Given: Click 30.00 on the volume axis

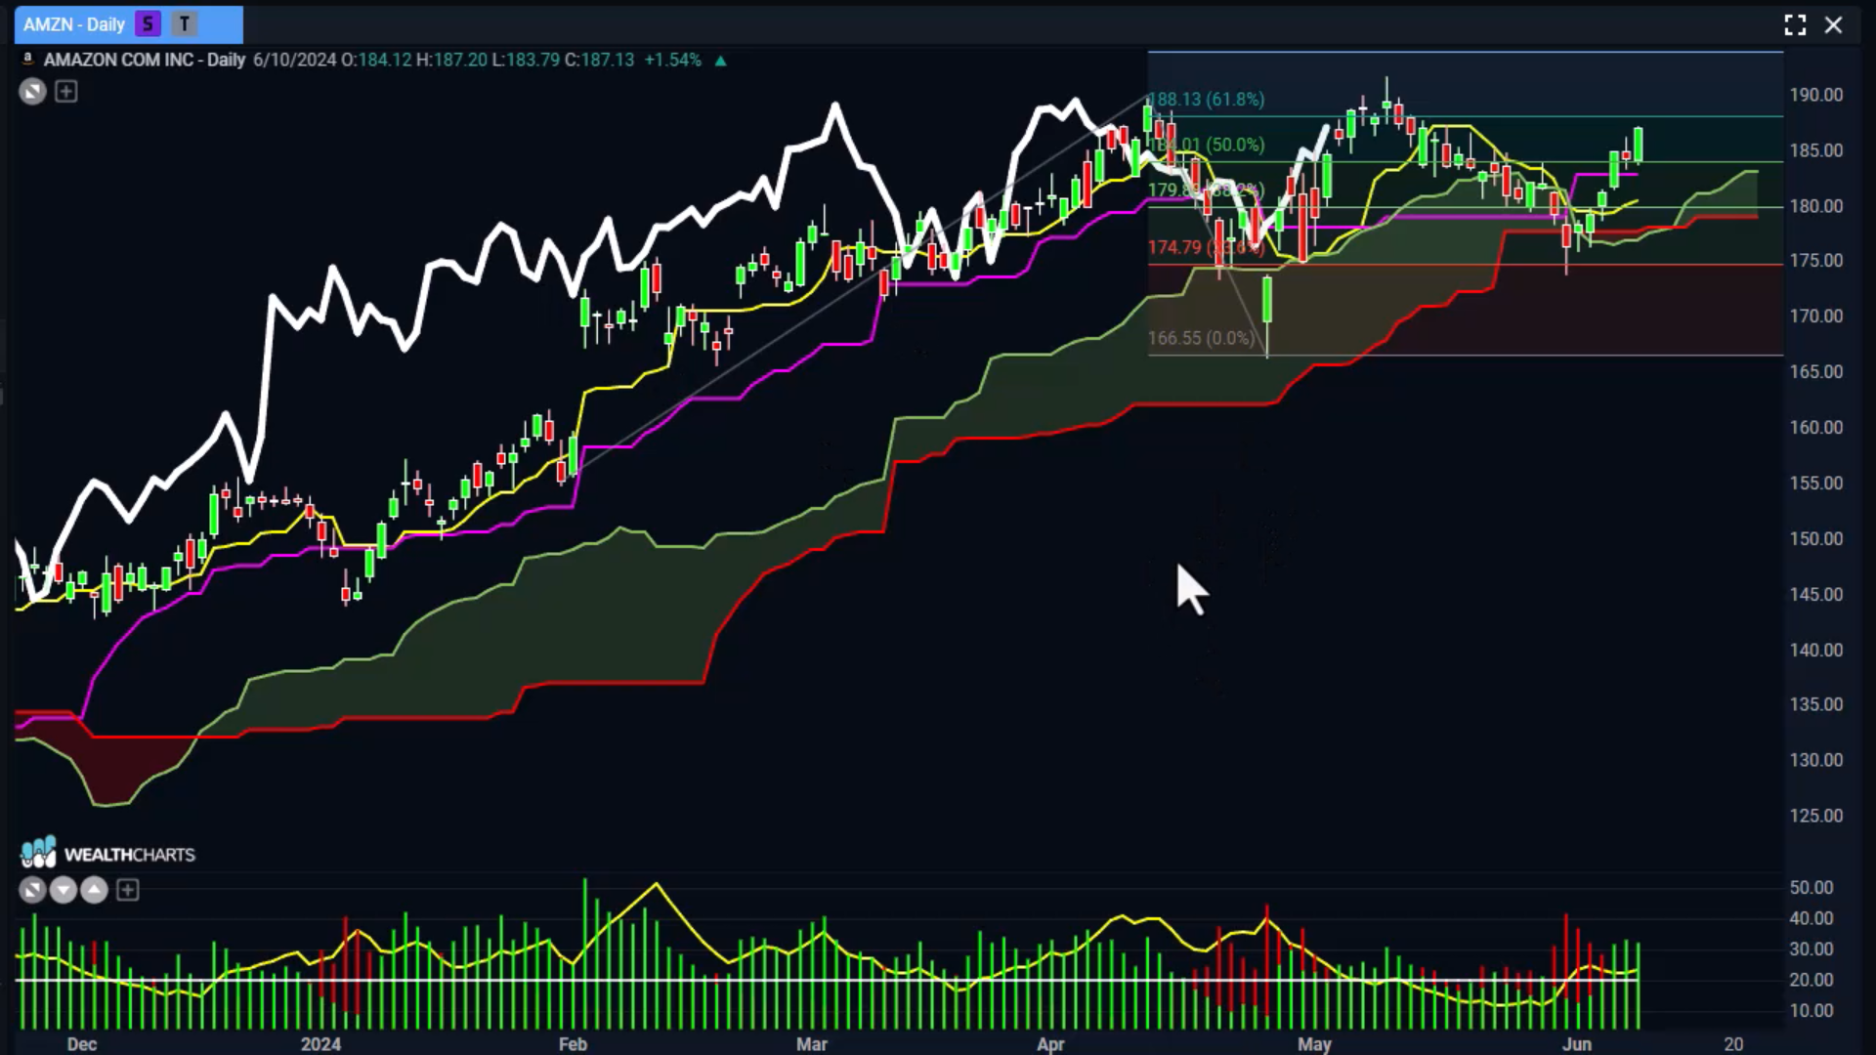Looking at the screenshot, I should [1812, 949].
